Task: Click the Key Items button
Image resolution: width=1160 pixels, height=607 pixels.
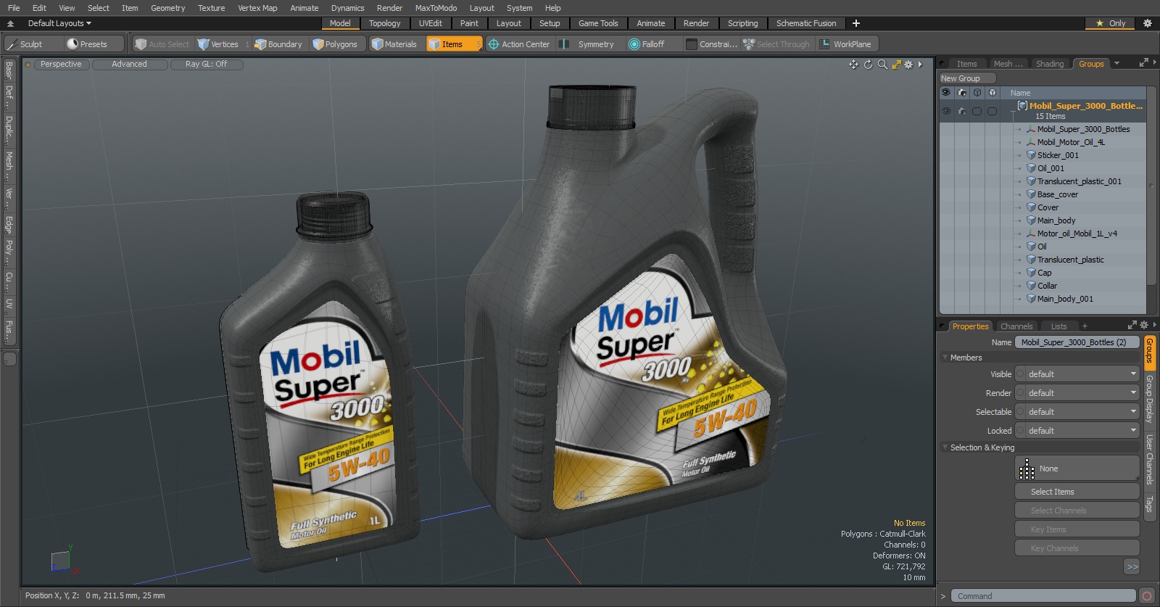Action: pos(1077,529)
